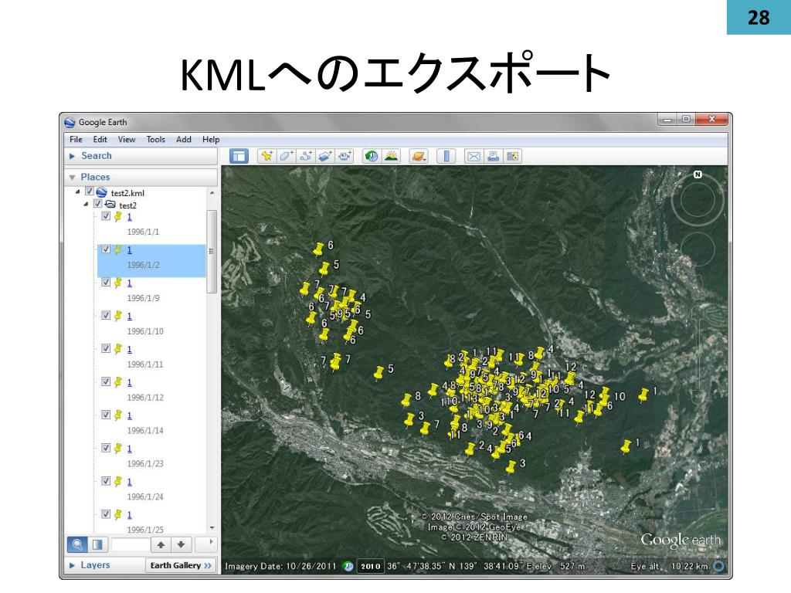The height and width of the screenshot is (593, 791).
Task: Click the north indicator N on compass
Action: pyautogui.click(x=698, y=175)
